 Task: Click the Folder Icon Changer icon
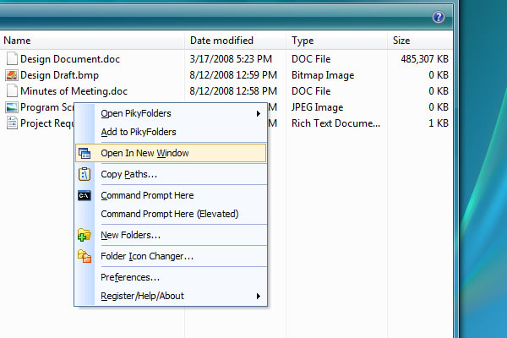(x=84, y=256)
